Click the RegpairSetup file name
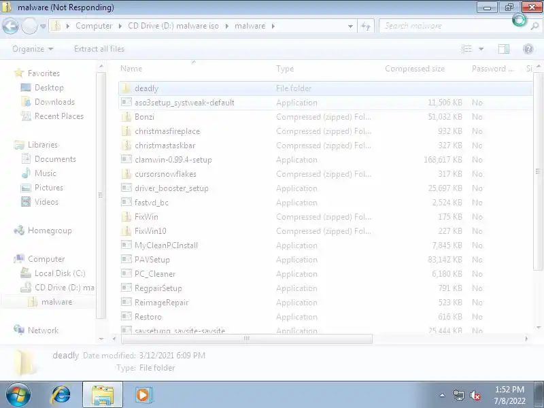The width and height of the screenshot is (544, 408). click(x=158, y=288)
